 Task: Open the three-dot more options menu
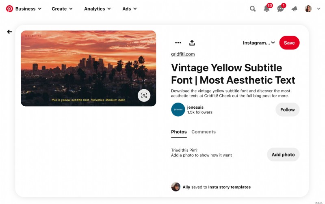point(178,43)
